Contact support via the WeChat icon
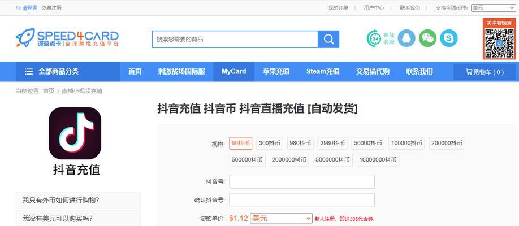Image resolution: width=519 pixels, height=226 pixels. pos(427,38)
